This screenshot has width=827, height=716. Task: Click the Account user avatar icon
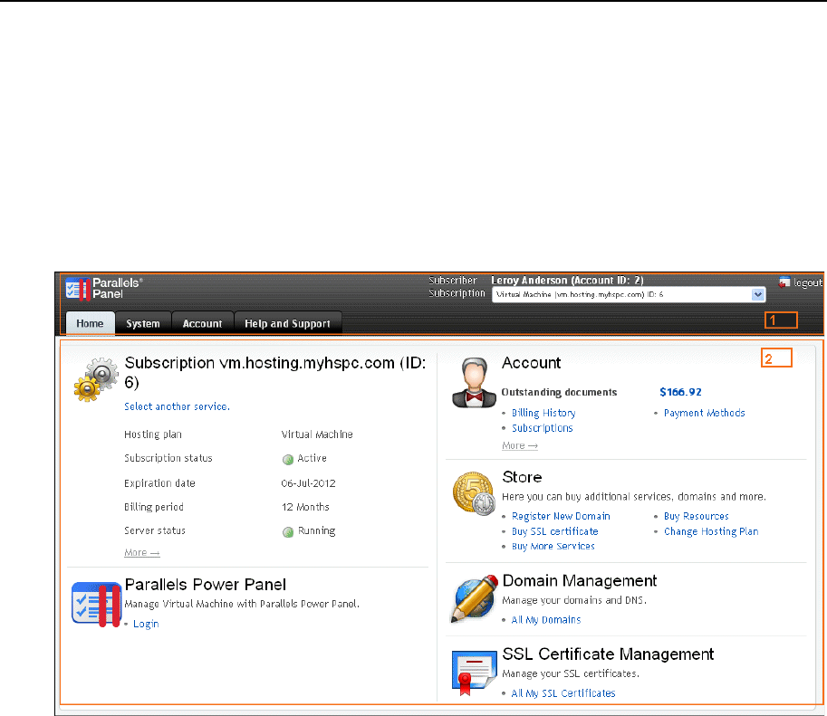[x=474, y=383]
